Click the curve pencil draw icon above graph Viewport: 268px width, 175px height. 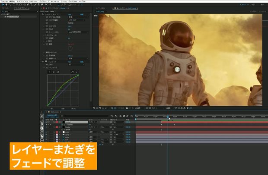[x=77, y=72]
